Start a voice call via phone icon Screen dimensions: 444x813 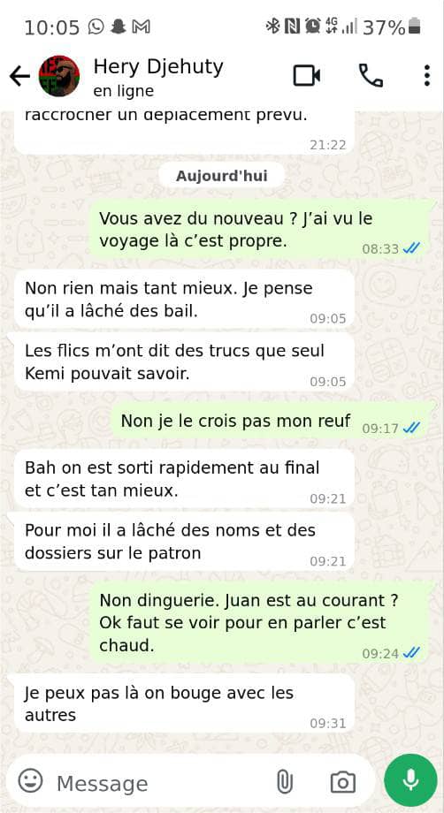[371, 76]
